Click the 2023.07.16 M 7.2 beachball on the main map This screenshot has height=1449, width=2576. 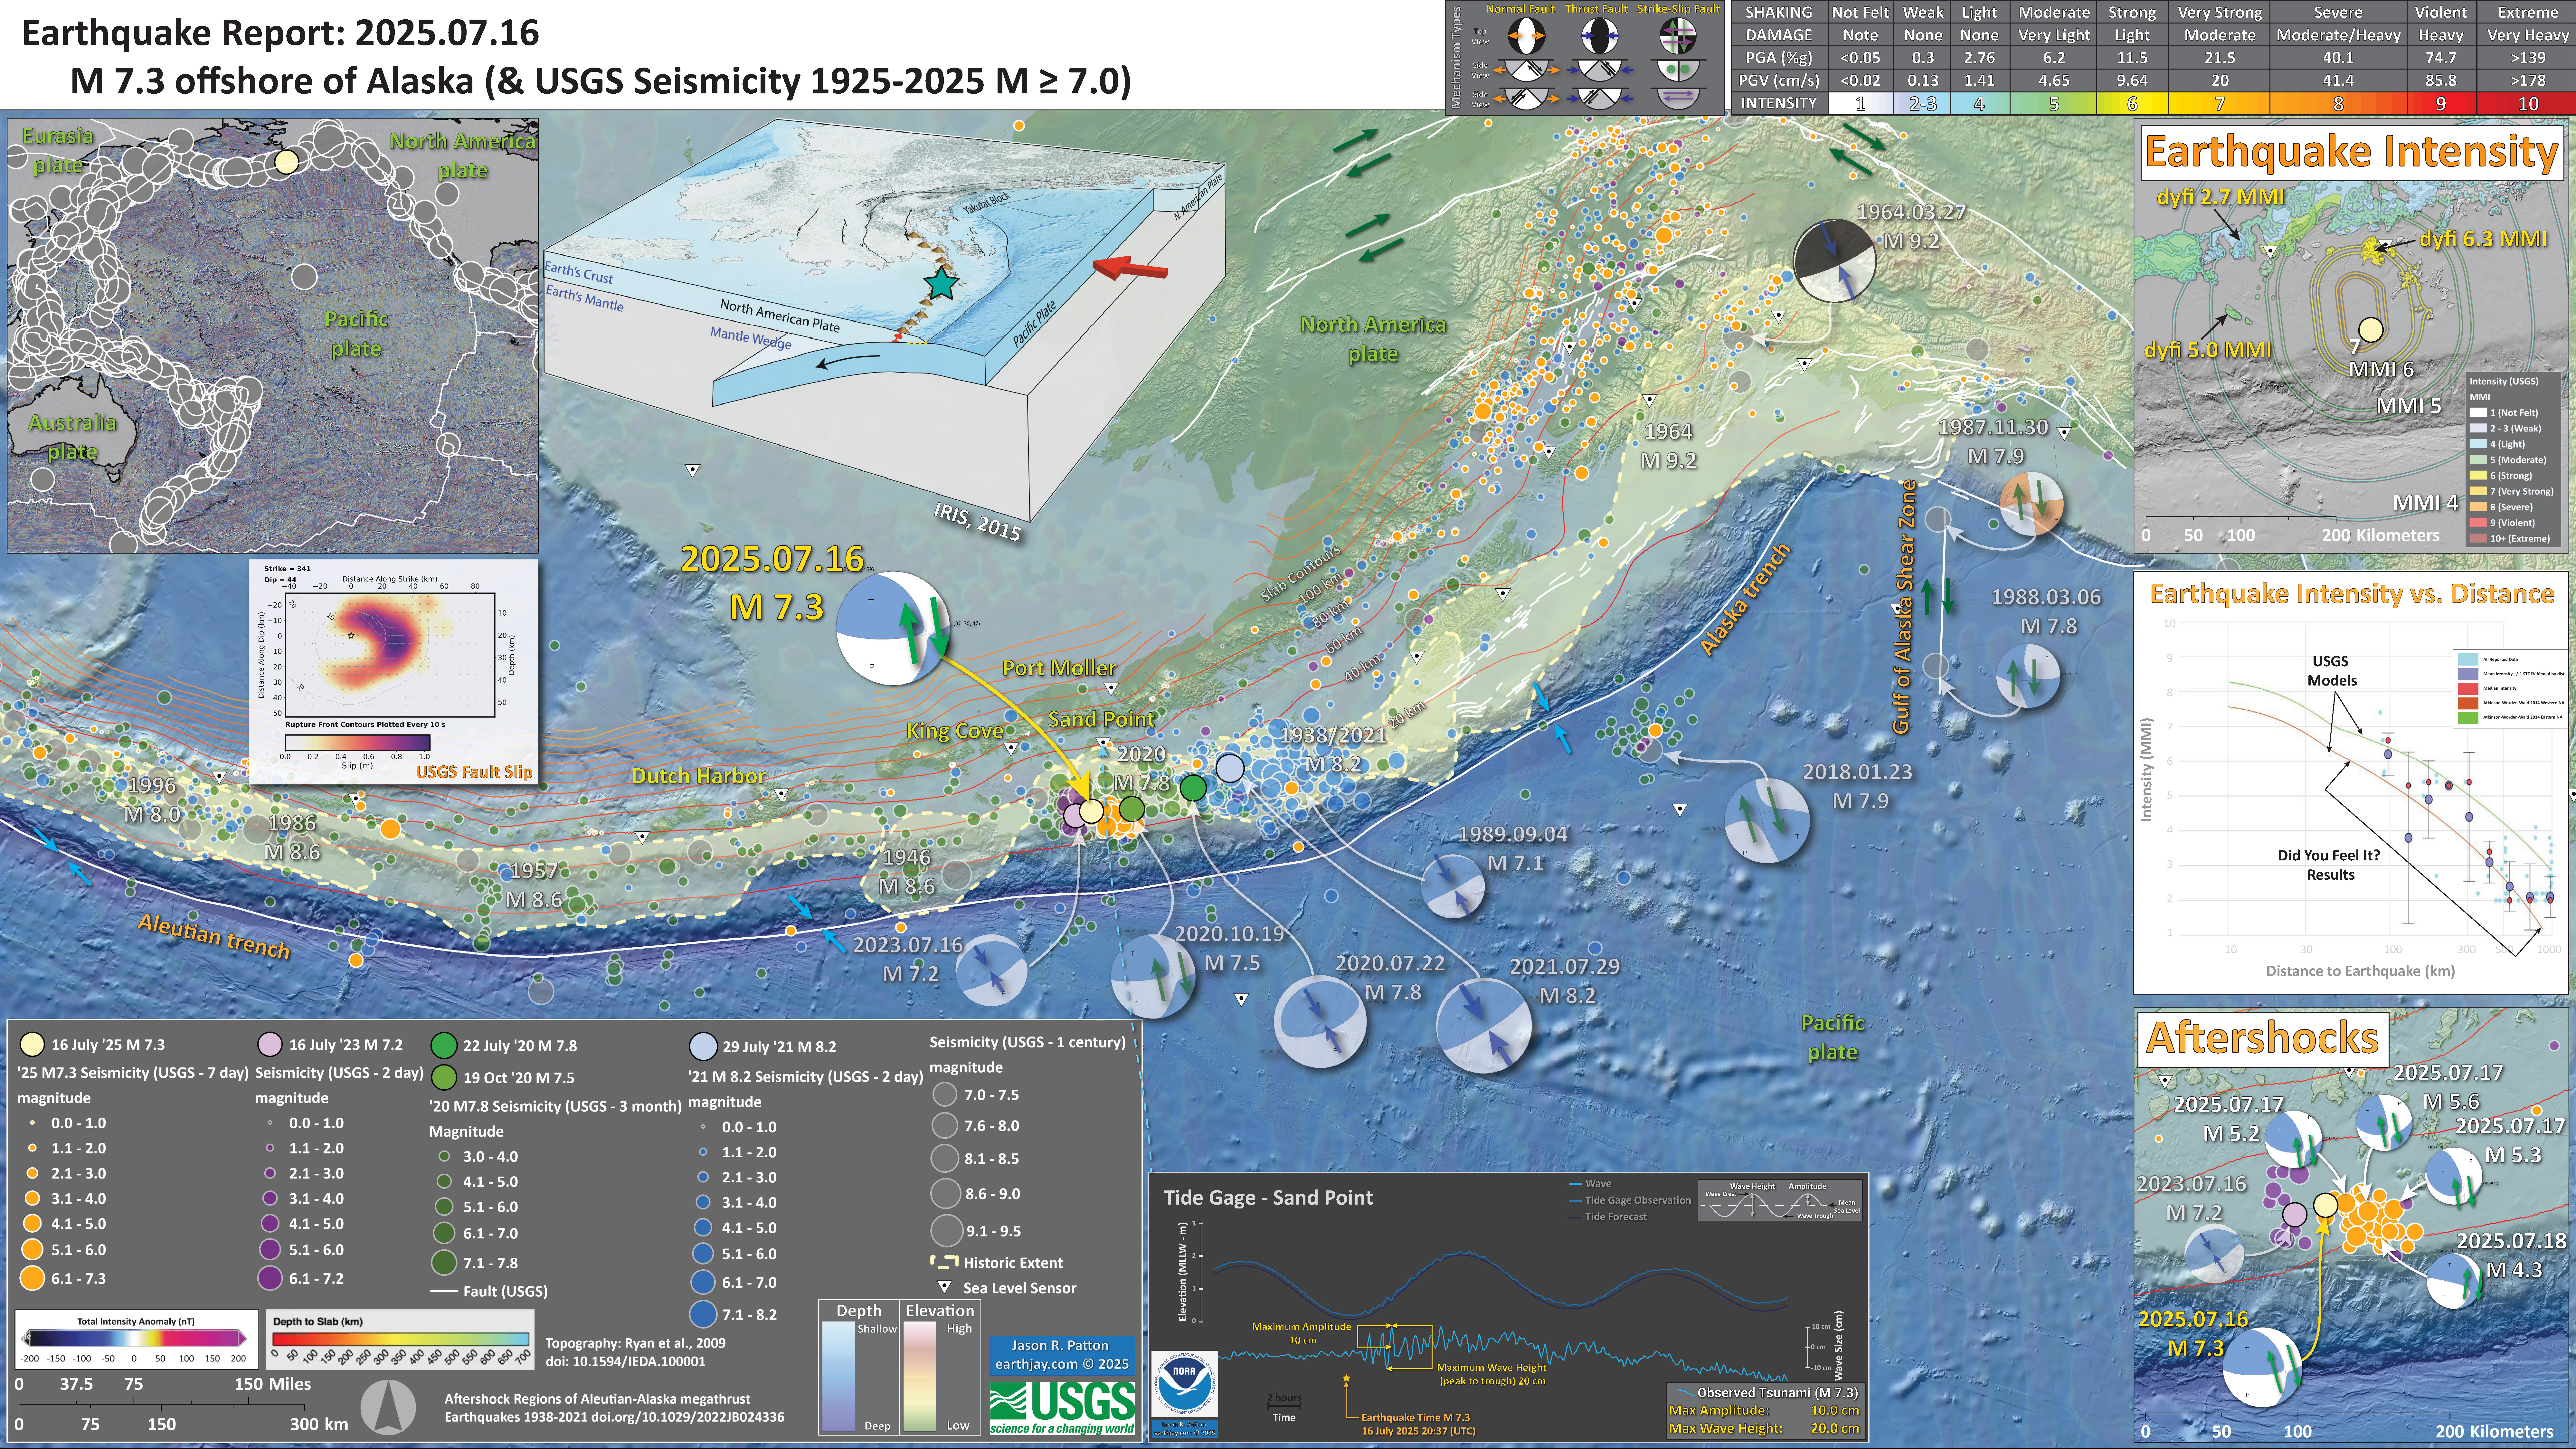click(991, 970)
